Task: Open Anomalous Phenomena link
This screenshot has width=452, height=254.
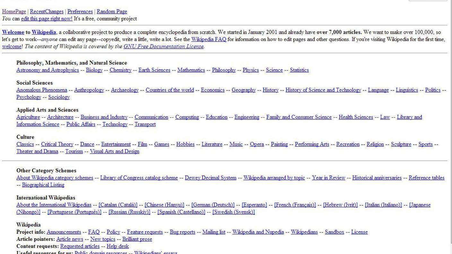Action: point(42,90)
